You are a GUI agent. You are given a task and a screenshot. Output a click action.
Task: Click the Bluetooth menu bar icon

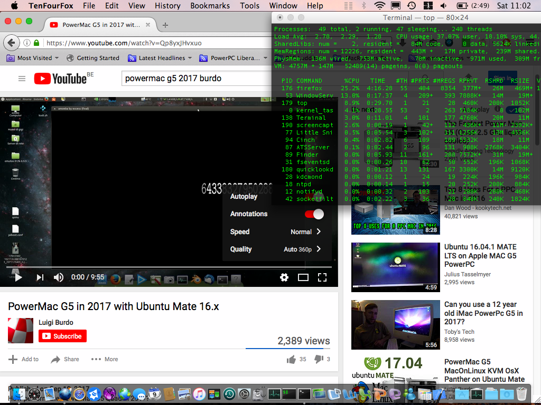tap(363, 6)
